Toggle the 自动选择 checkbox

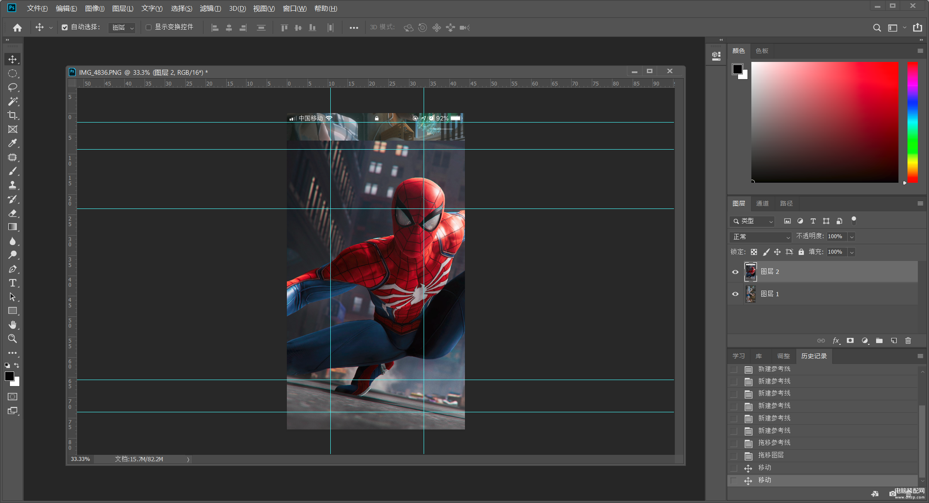[65, 28]
